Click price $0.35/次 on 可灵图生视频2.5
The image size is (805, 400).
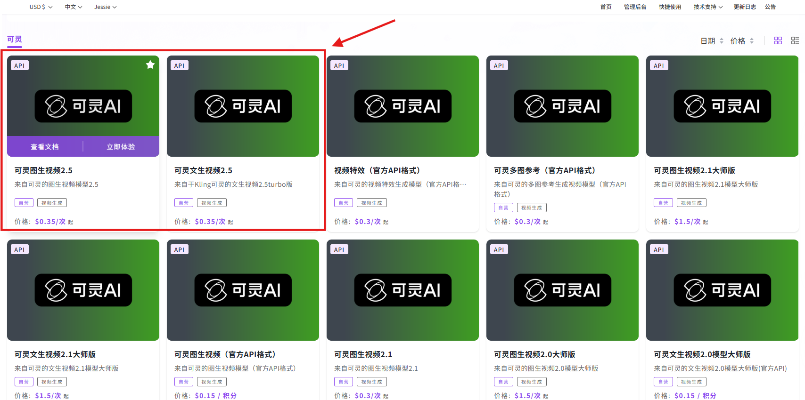[50, 222]
